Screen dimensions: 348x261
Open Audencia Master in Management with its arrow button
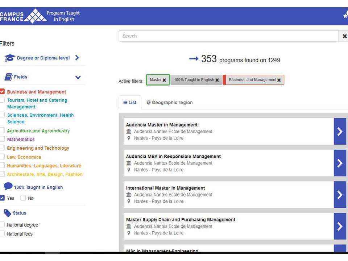tap(340, 131)
